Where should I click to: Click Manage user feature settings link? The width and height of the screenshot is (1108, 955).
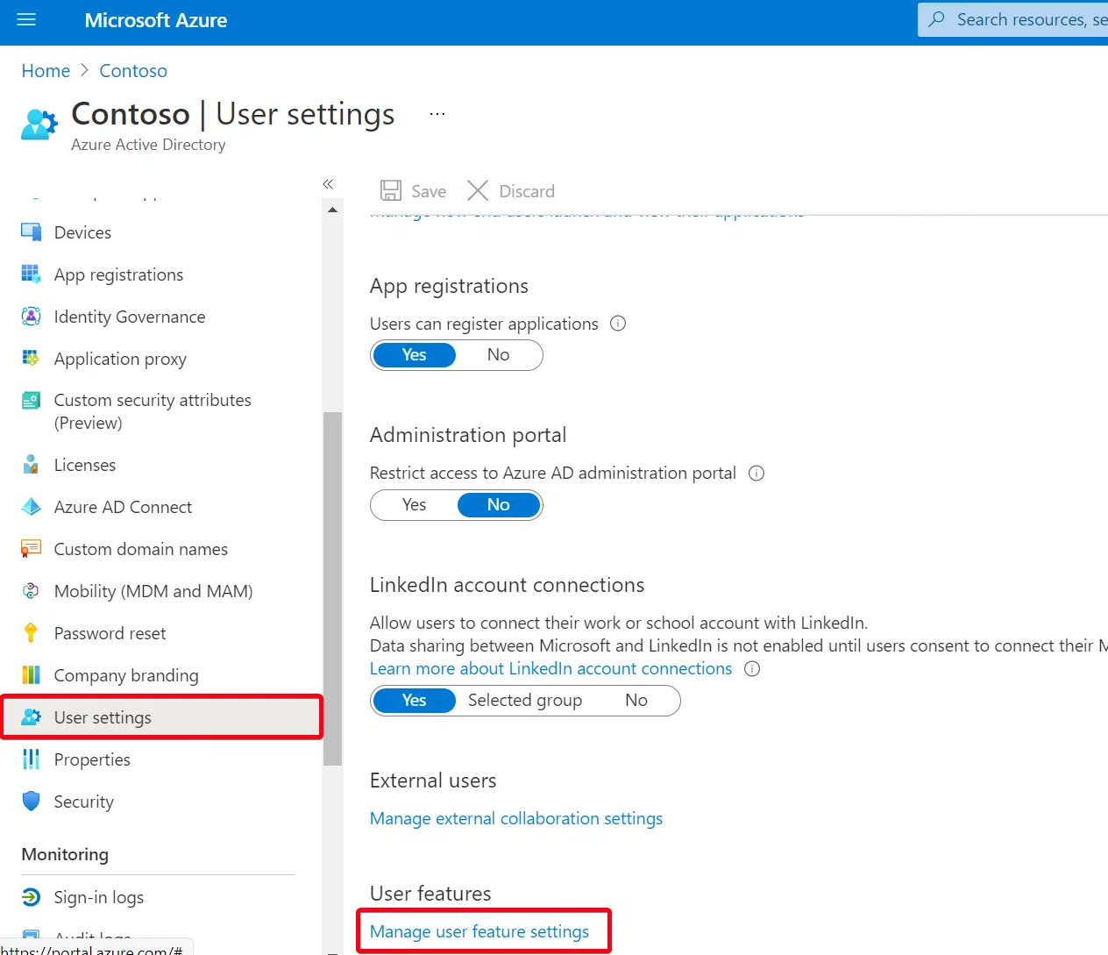tap(479, 931)
